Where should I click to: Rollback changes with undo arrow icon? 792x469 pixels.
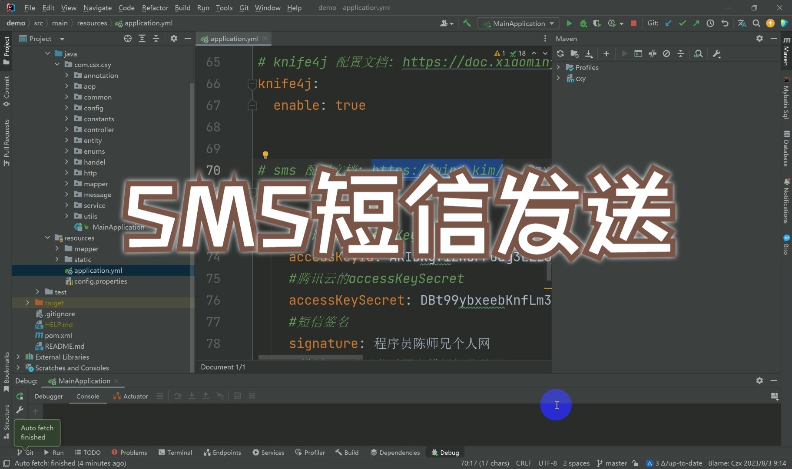click(725, 23)
